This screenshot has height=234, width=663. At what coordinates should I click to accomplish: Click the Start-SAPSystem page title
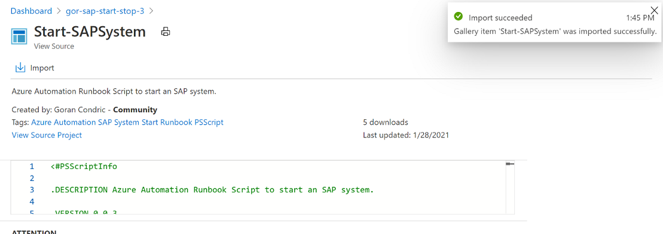point(90,32)
